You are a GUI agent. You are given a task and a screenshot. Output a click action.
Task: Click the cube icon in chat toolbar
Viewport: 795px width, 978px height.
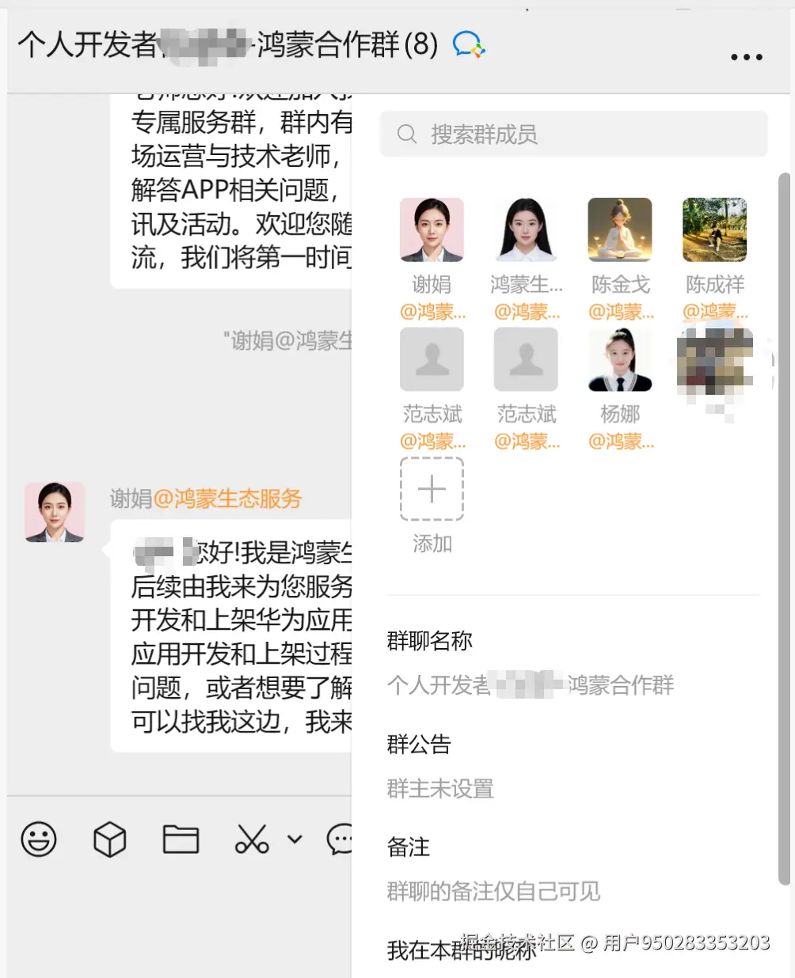point(109,840)
